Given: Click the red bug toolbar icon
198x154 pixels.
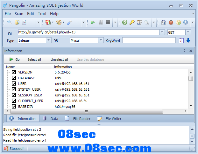Looking at the screenshot, I should click(171, 22).
